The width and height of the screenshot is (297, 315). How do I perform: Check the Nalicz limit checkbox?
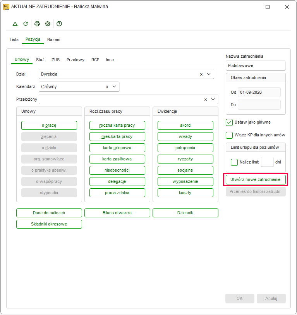234,162
